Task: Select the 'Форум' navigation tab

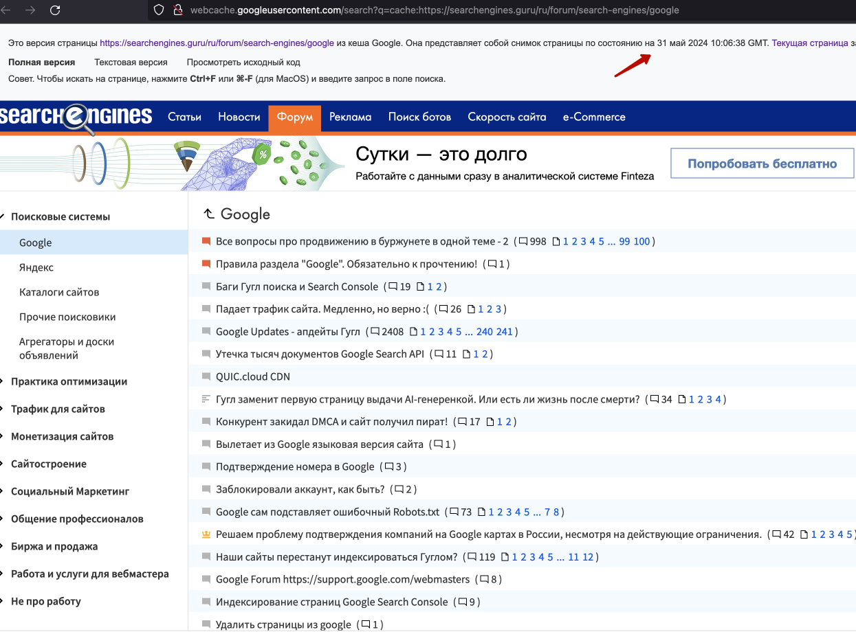Action: point(295,117)
